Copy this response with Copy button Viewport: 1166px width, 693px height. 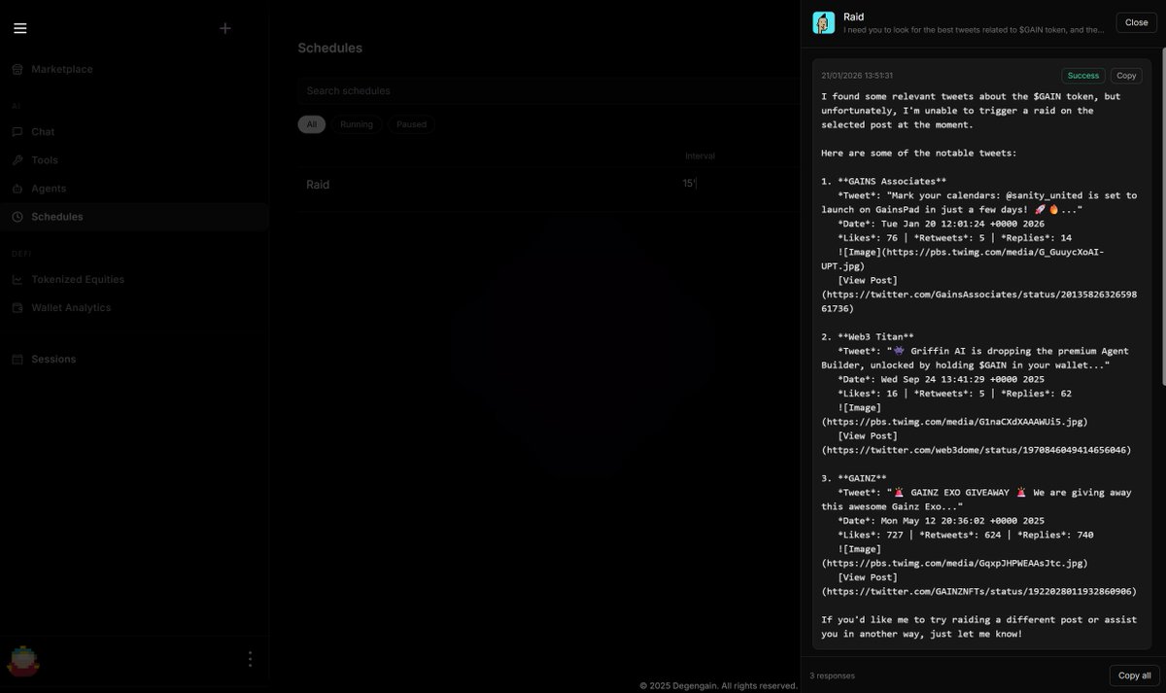point(1126,75)
